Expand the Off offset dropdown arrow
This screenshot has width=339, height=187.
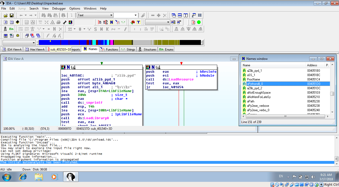[74, 29]
